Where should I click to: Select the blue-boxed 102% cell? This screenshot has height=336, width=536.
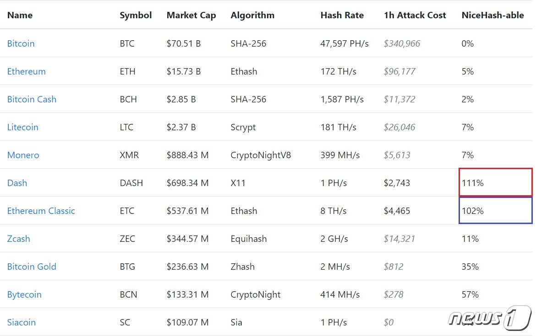496,210
